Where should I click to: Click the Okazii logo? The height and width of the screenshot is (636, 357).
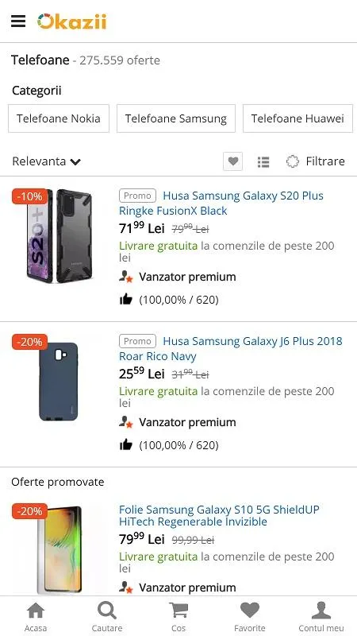point(71,21)
